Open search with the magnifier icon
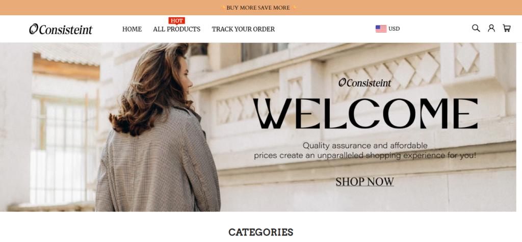 coord(476,29)
